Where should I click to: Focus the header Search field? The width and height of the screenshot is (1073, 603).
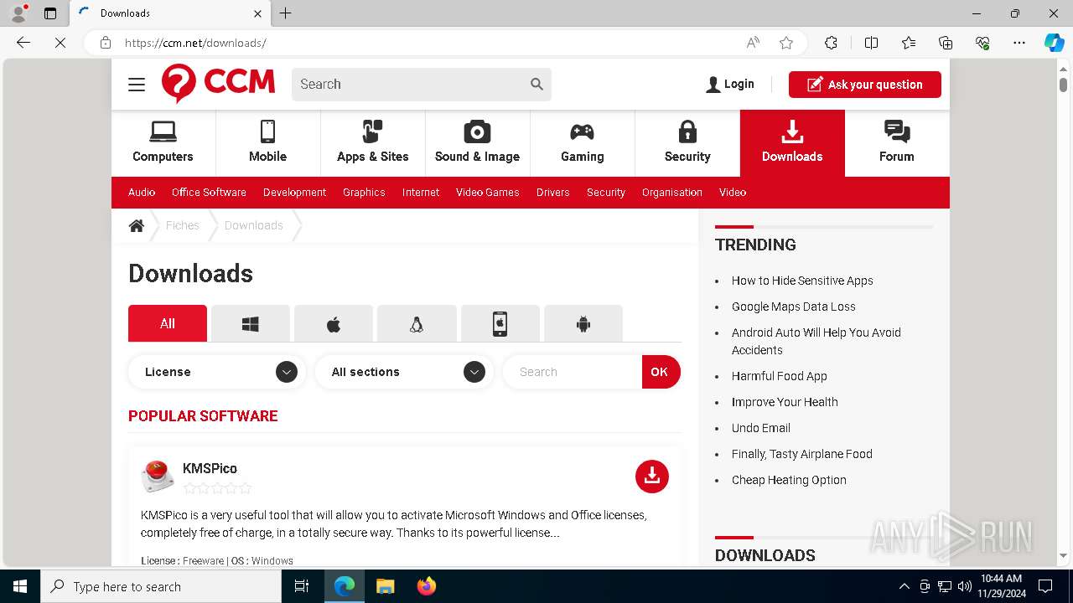[x=410, y=84]
